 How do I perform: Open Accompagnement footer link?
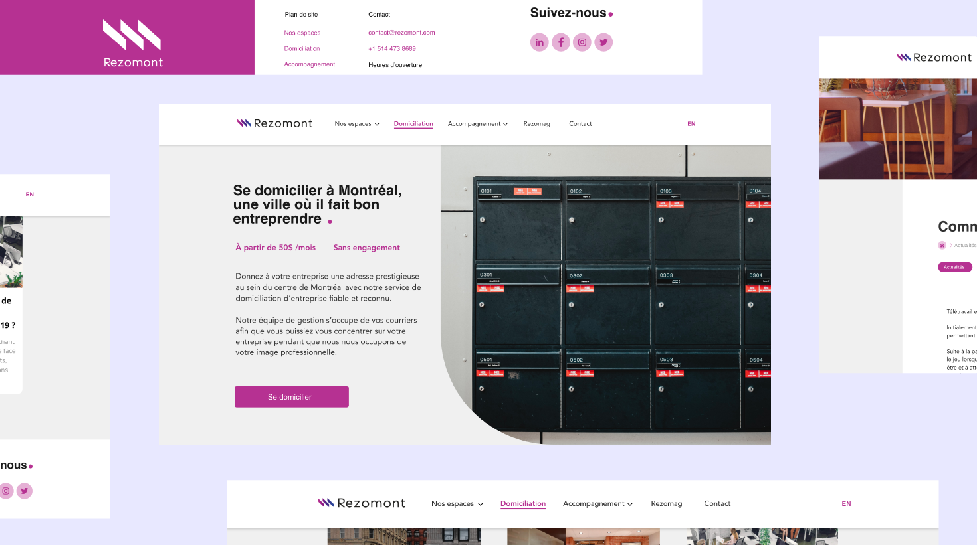pos(310,64)
